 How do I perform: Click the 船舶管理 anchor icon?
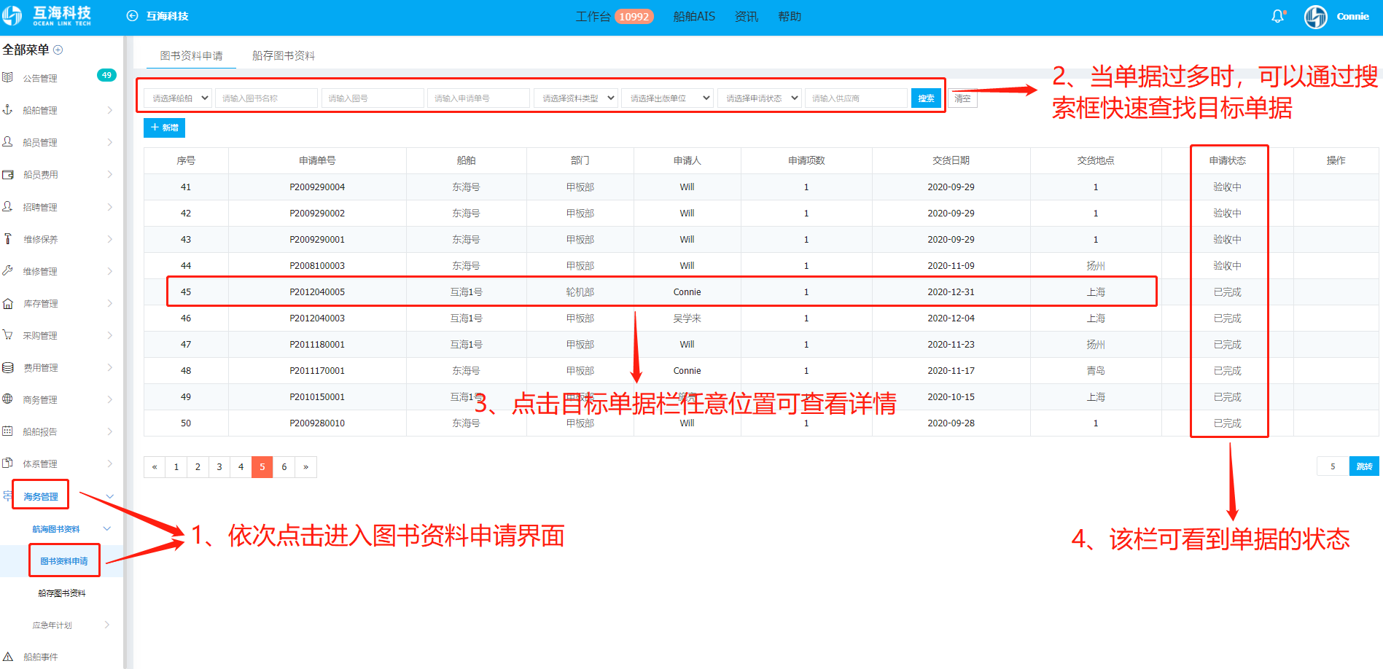8,109
